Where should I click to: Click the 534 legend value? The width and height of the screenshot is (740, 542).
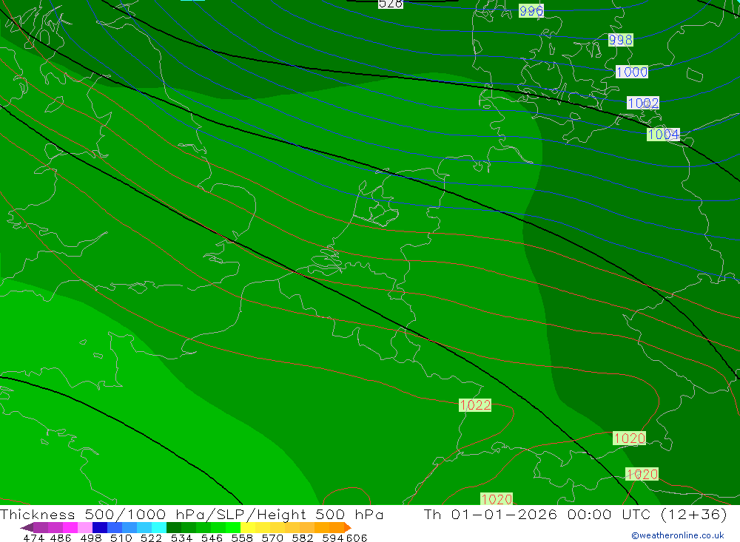point(182,538)
